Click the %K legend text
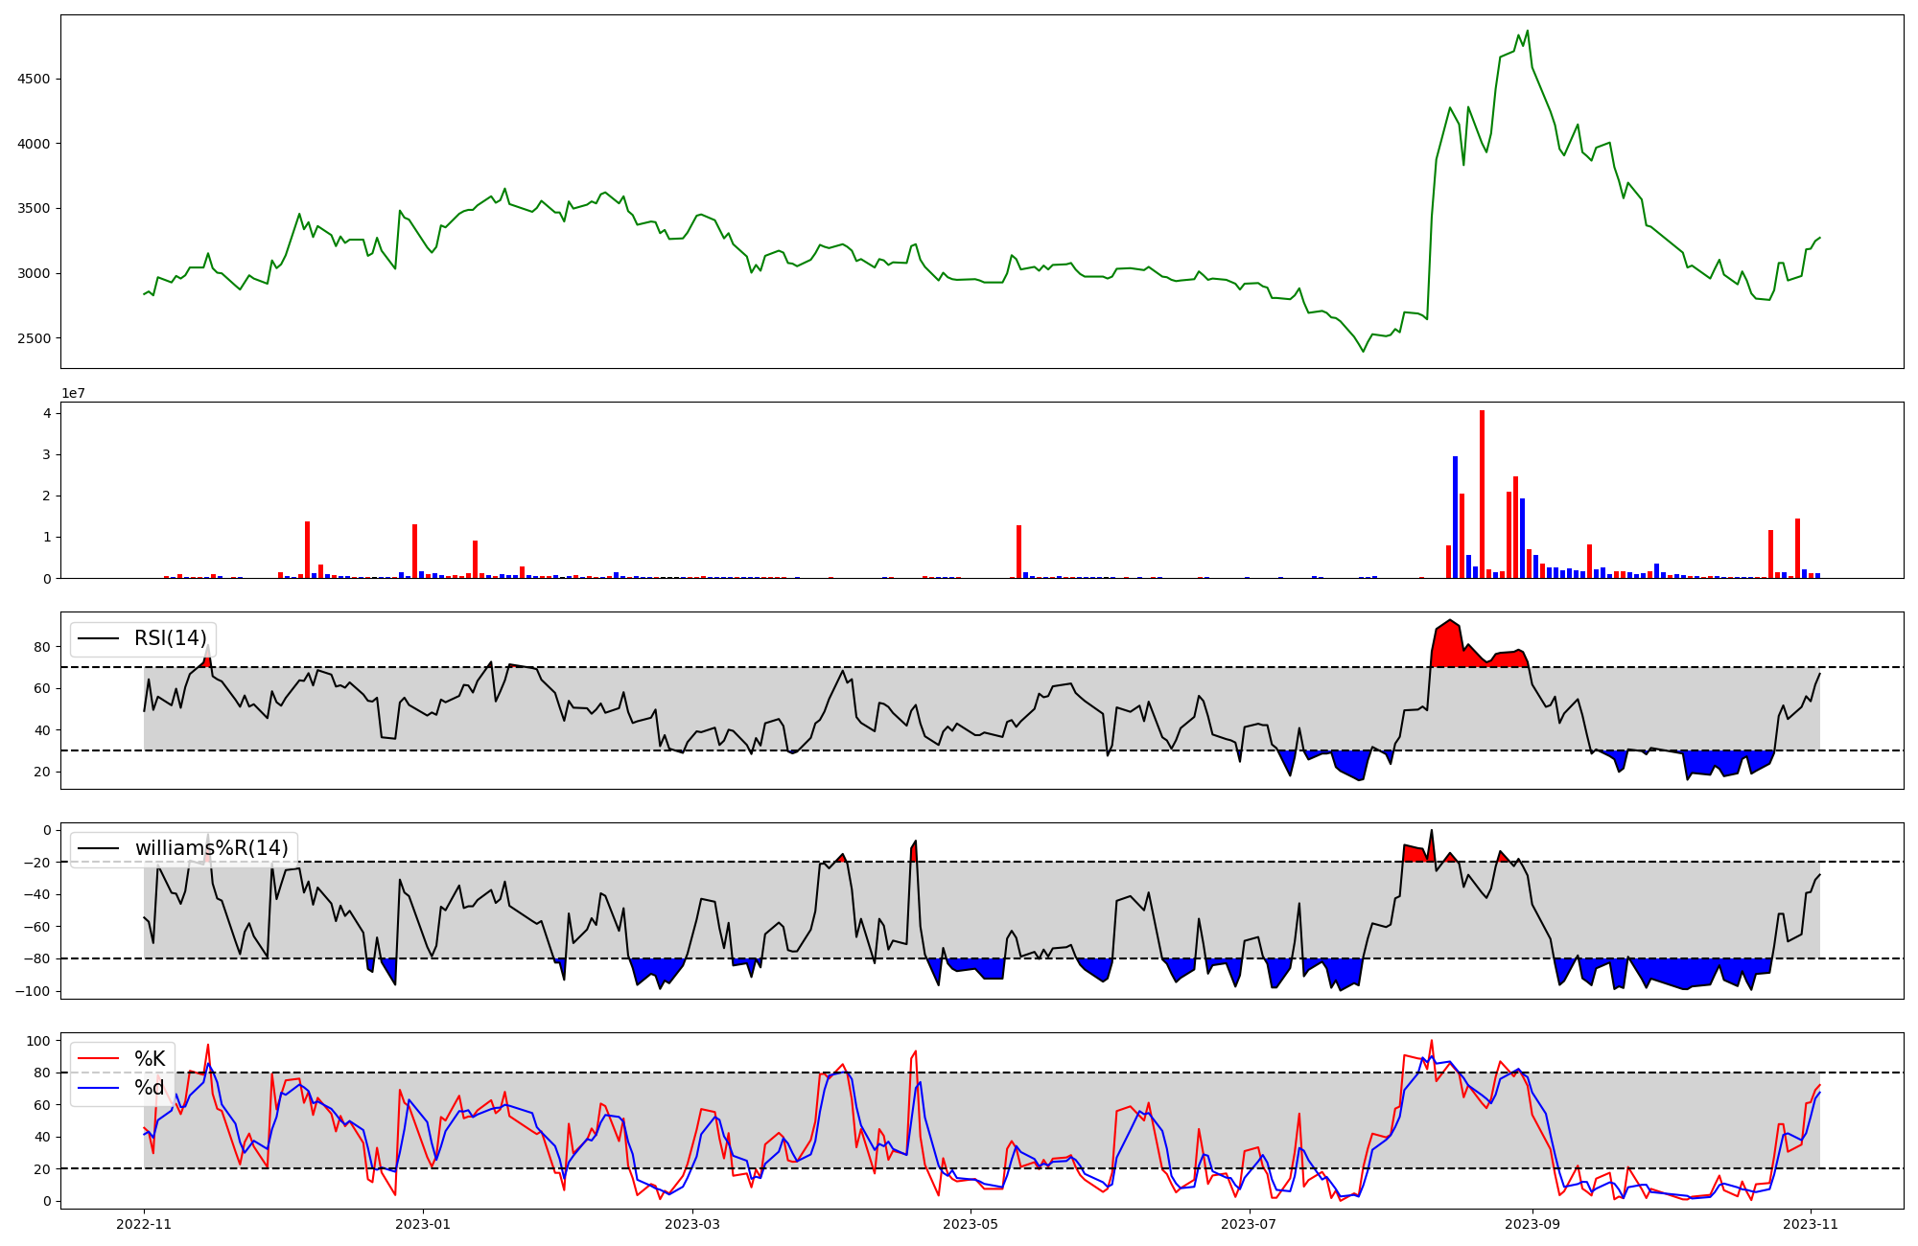 (150, 1059)
